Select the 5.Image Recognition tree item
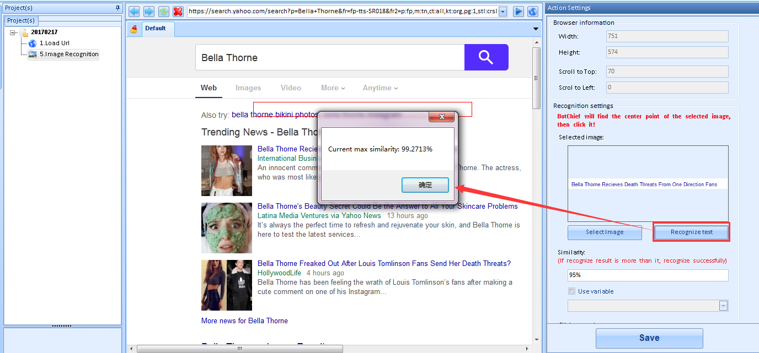The image size is (759, 353). point(68,54)
